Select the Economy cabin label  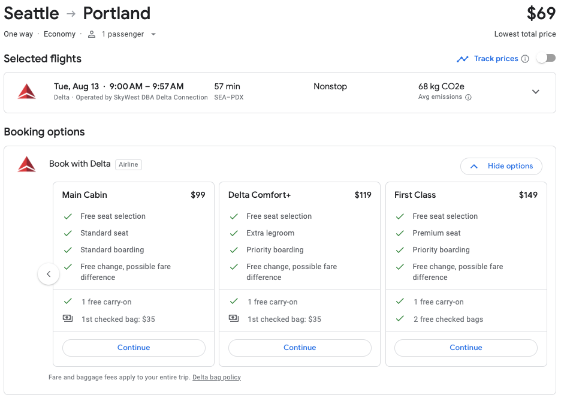tap(59, 34)
